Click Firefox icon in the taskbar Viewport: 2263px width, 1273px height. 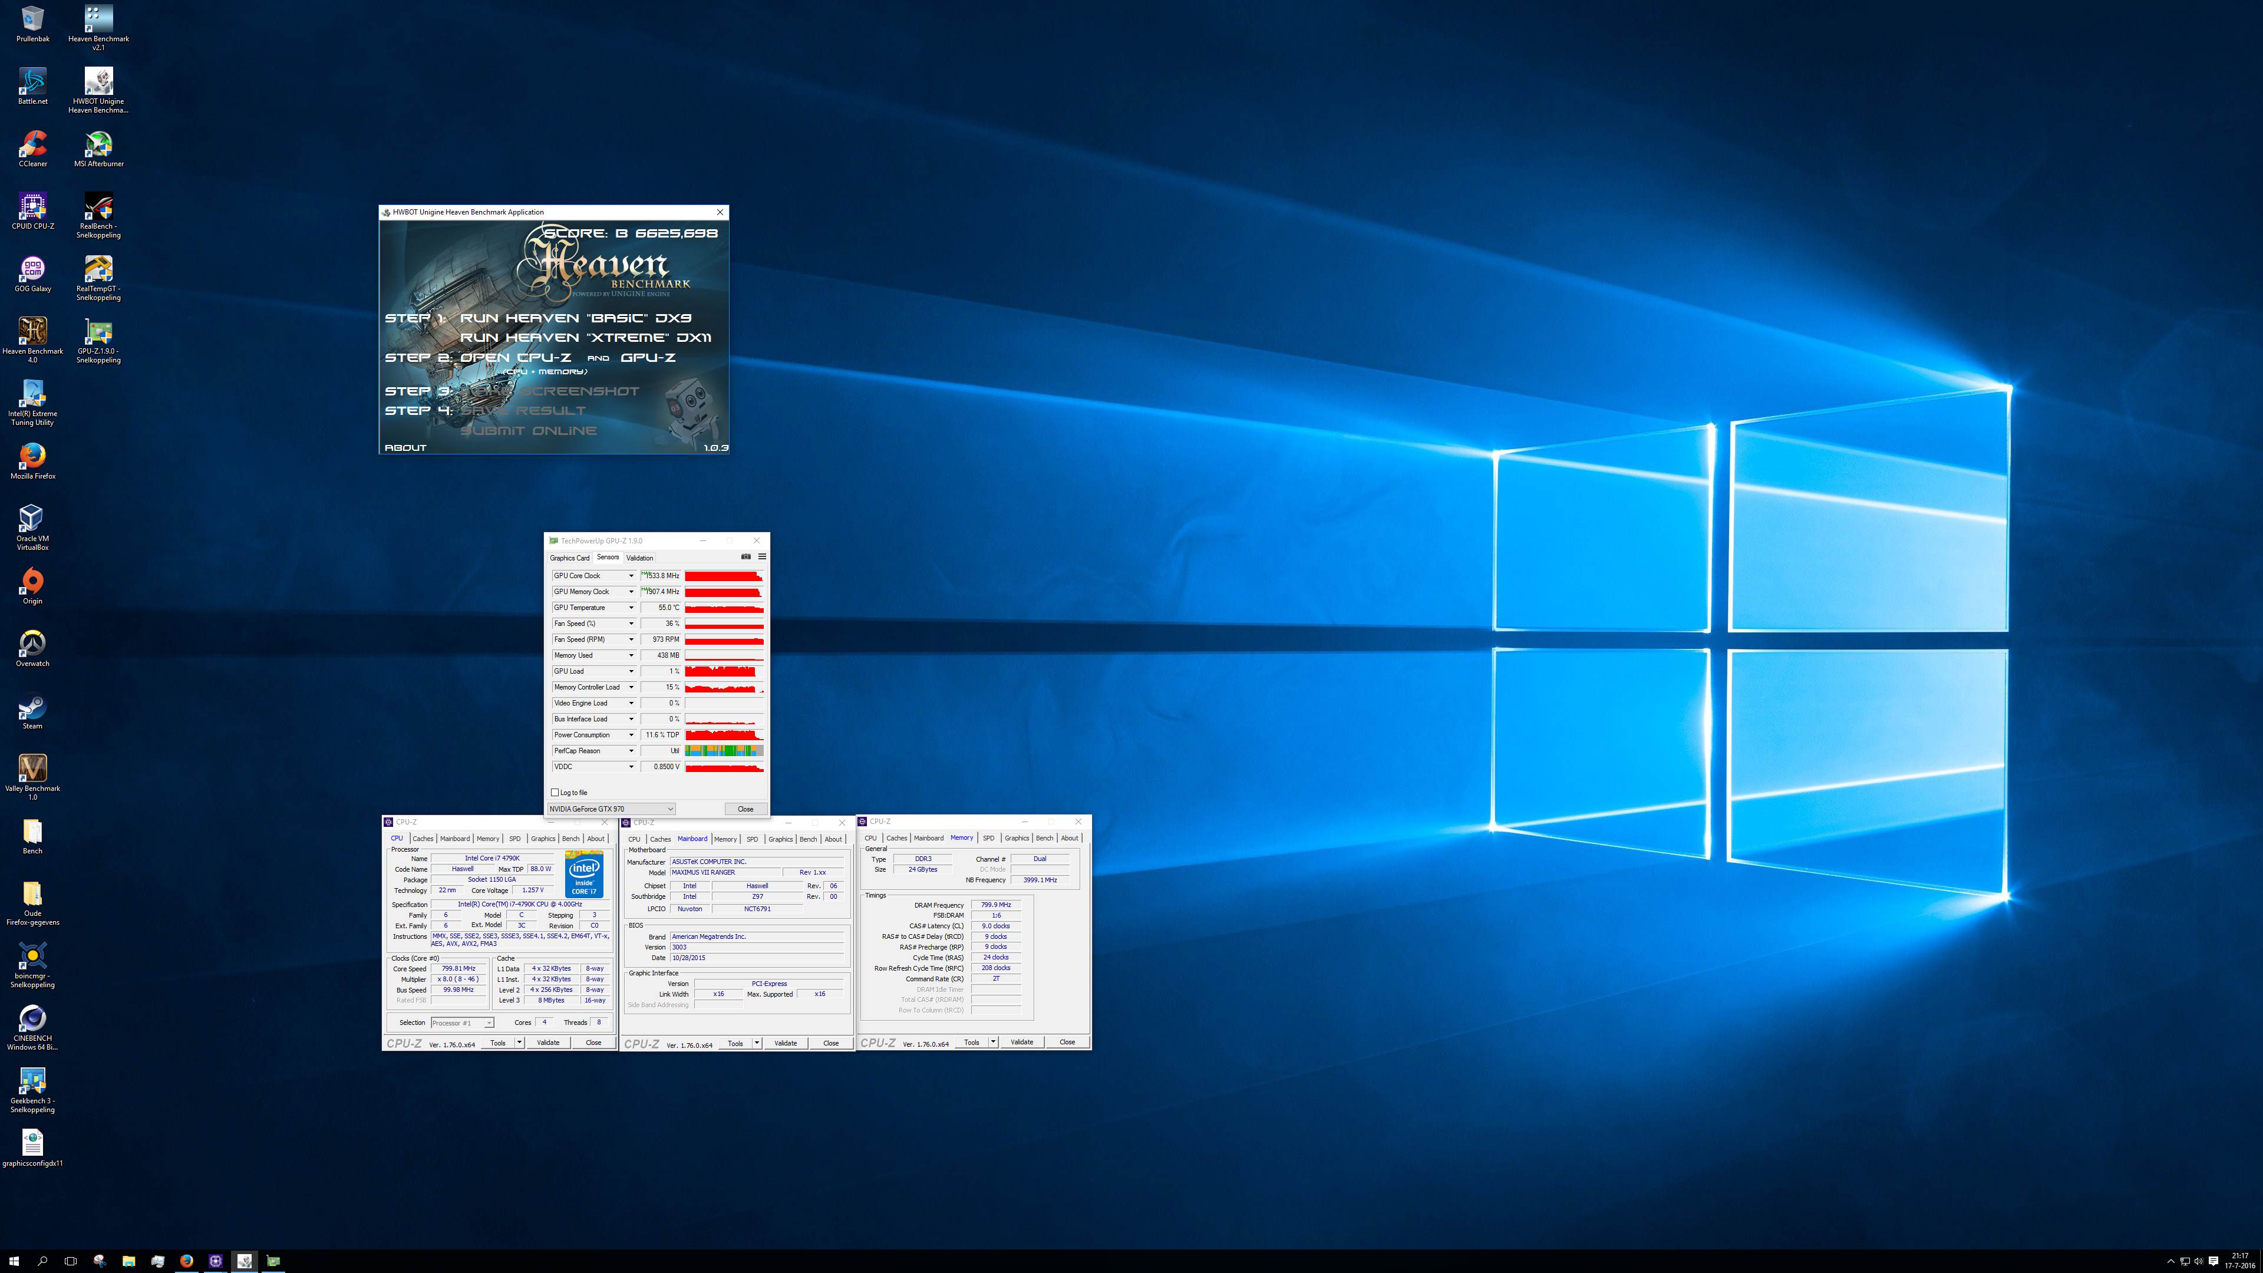pyautogui.click(x=186, y=1261)
